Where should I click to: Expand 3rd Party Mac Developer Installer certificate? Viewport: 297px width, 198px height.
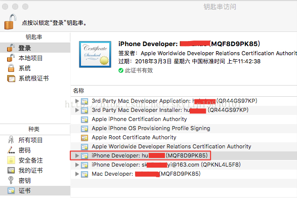click(77, 110)
